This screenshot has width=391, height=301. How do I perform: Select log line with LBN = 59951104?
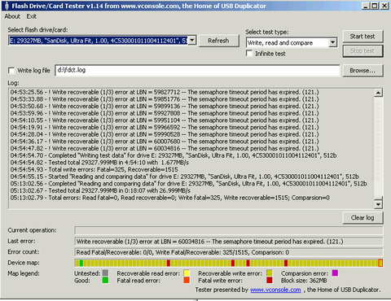165,120
